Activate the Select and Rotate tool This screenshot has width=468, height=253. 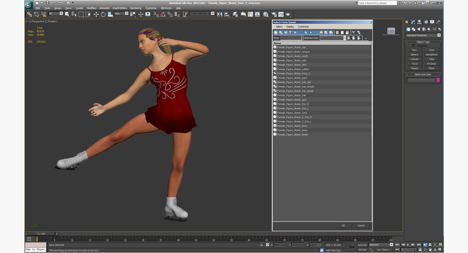click(x=103, y=14)
